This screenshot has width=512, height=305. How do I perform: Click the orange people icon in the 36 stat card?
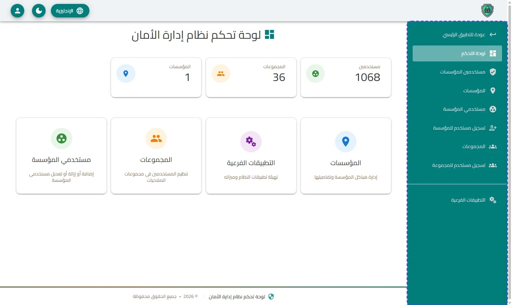pos(221,73)
